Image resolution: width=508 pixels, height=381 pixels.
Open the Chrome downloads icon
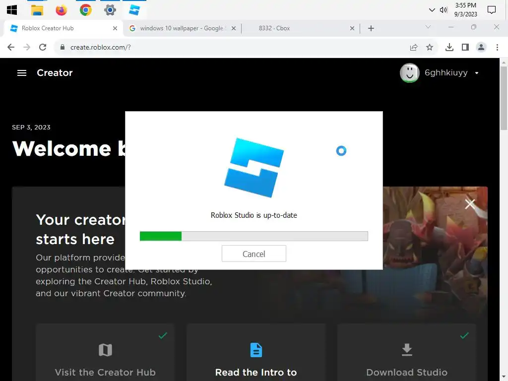point(449,47)
